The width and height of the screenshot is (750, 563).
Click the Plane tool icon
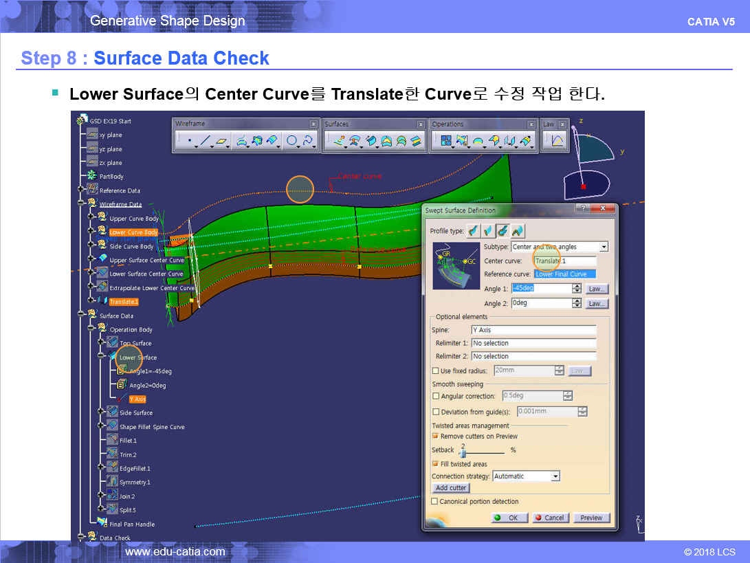pyautogui.click(x=222, y=142)
